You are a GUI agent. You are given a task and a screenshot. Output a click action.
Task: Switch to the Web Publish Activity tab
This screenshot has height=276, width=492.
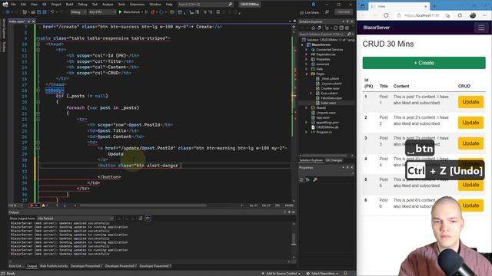point(54,266)
